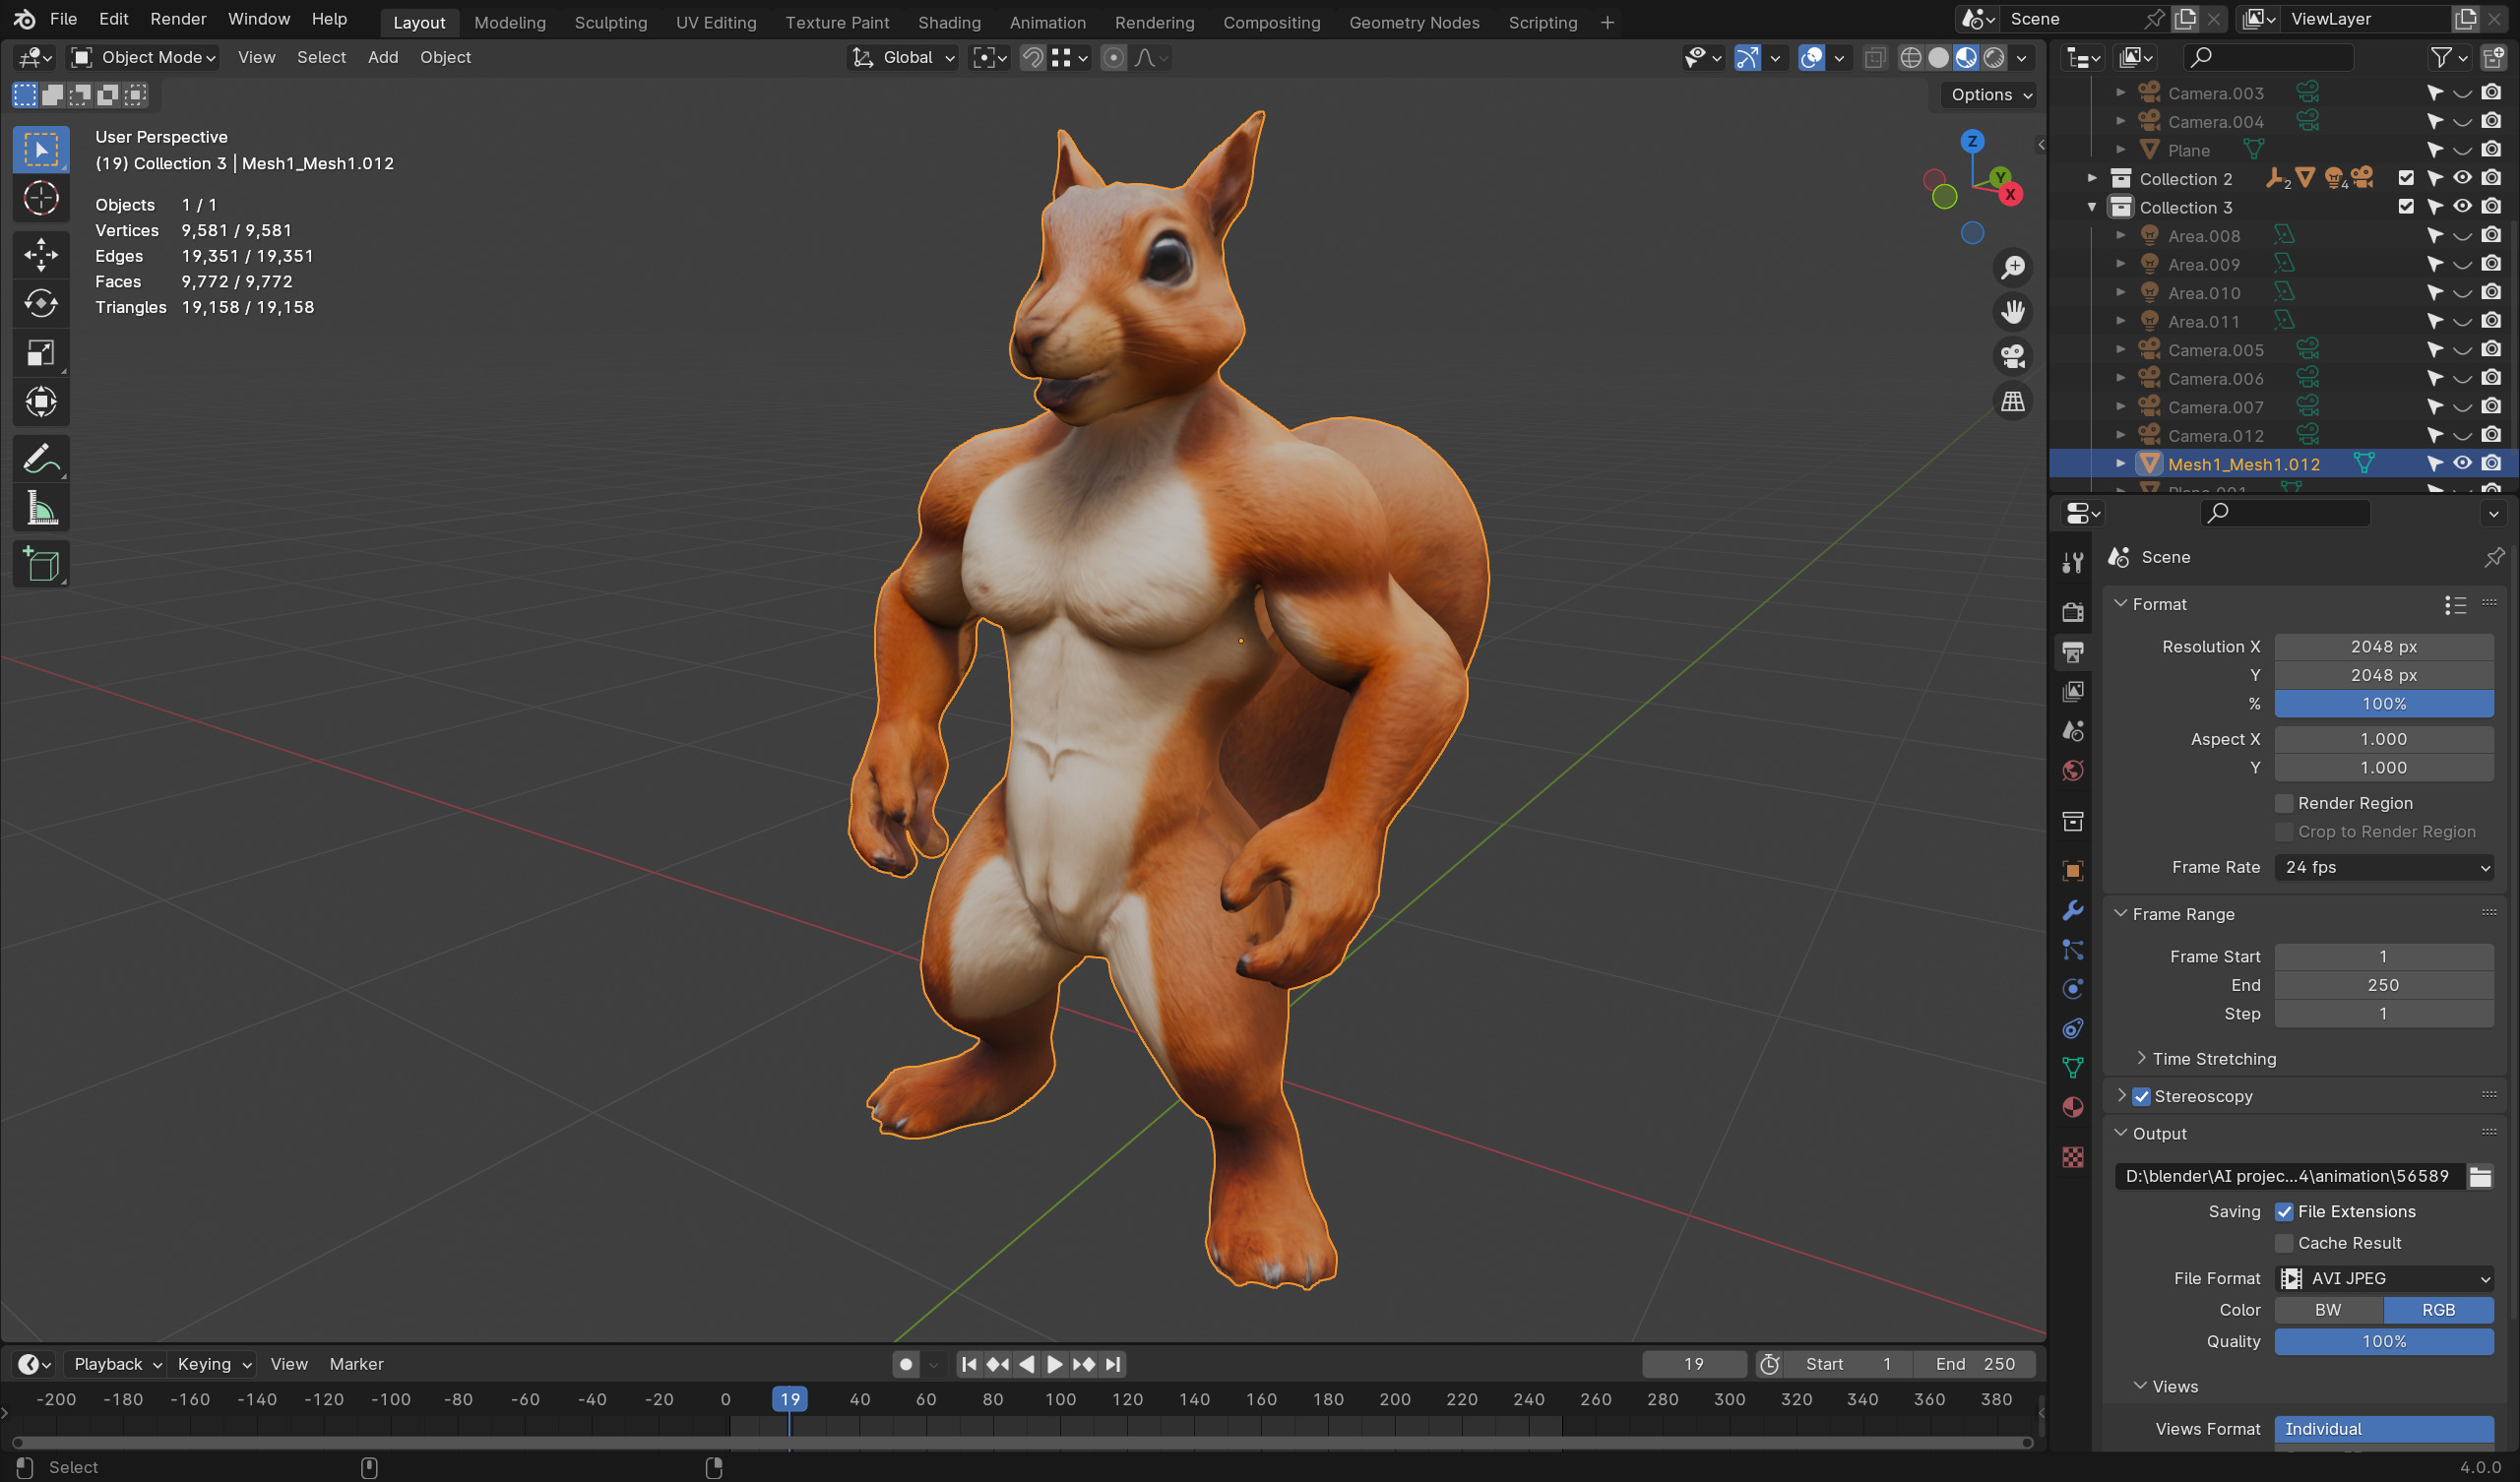Open the Physics properties tab
Viewport: 2520px width, 1482px height.
pyautogui.click(x=2073, y=989)
